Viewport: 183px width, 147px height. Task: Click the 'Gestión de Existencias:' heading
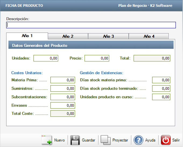(101, 73)
